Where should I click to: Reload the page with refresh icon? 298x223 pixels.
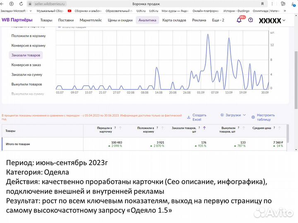pos(21,4)
